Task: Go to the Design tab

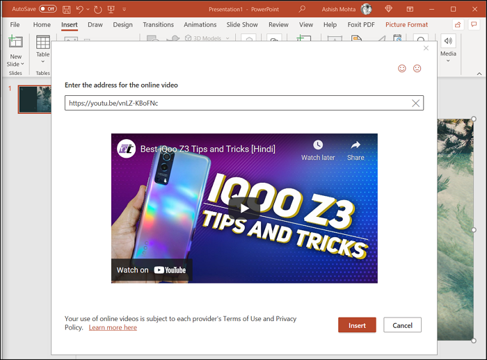Action: tap(122, 24)
